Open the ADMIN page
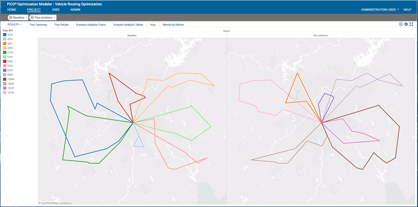Screen dimensions: 418x207 click(x=75, y=9)
